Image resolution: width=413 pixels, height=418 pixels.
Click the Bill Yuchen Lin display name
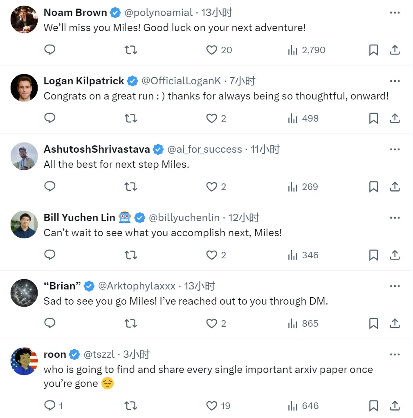tap(79, 217)
